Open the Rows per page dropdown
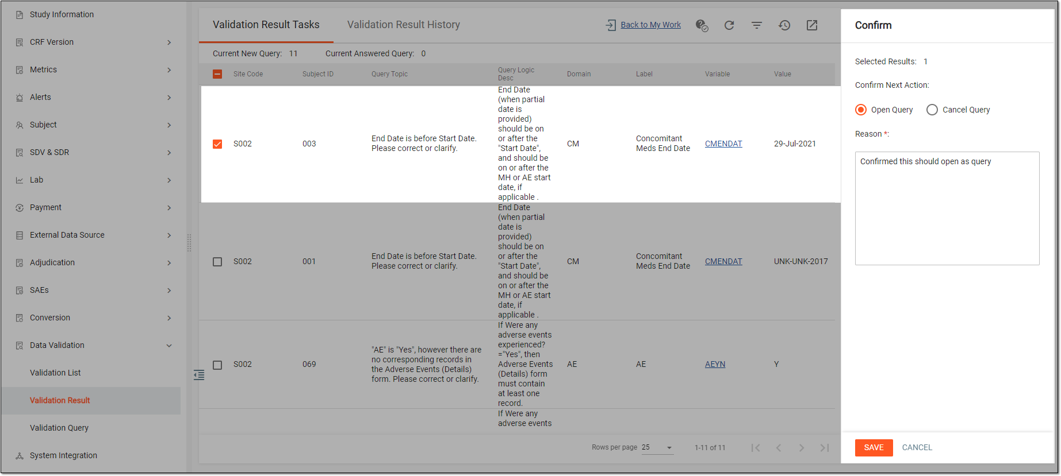This screenshot has height=476, width=1061. point(657,448)
